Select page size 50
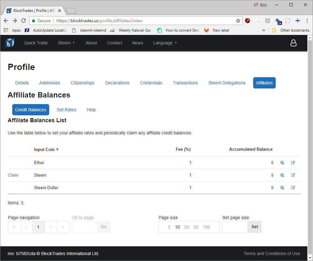 pyautogui.click(x=196, y=227)
